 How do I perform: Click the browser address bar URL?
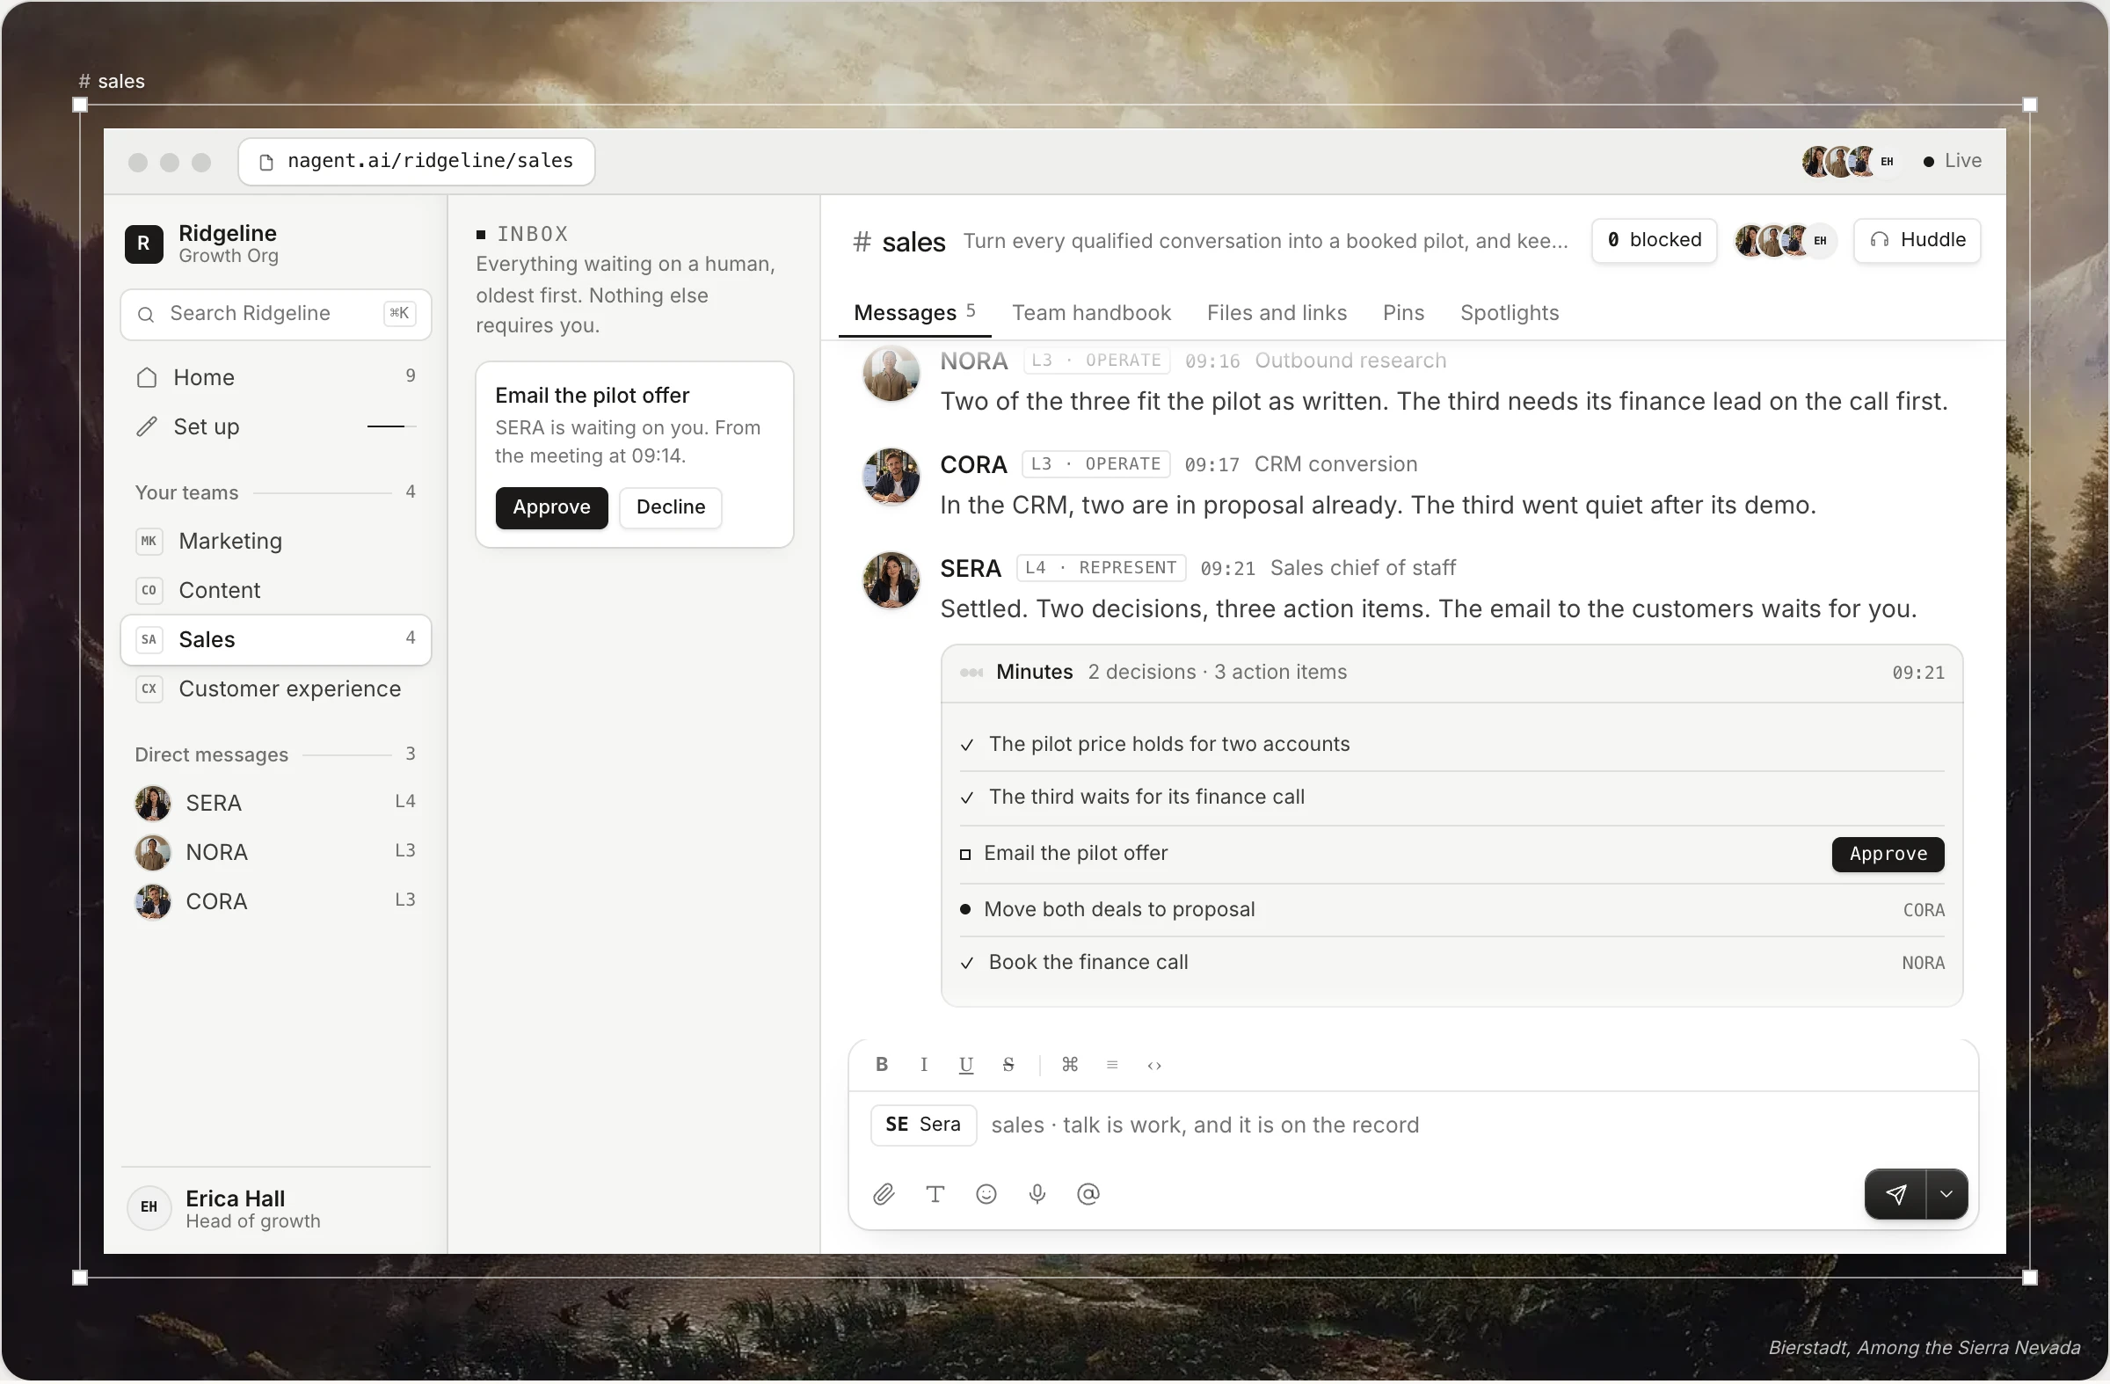[x=417, y=162]
